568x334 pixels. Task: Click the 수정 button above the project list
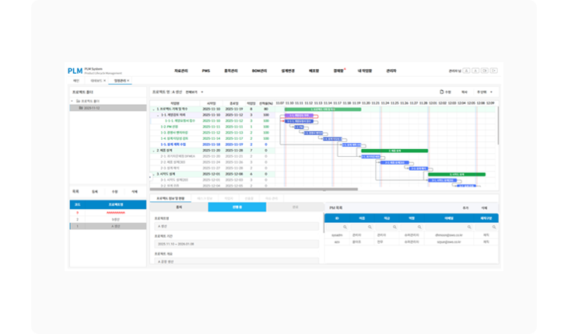point(115,192)
